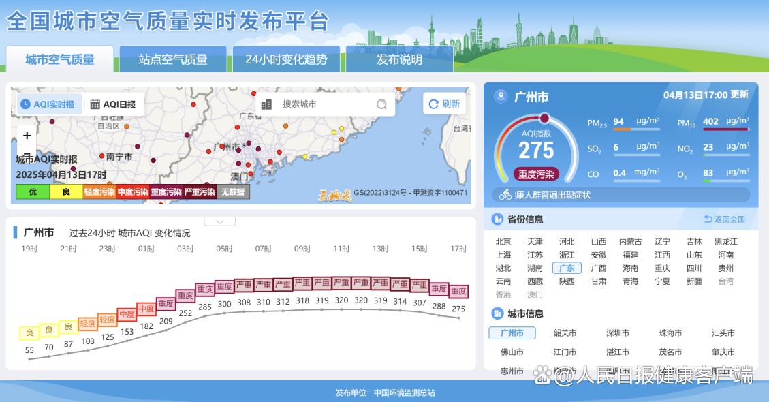Click the refresh icon beside 刷新
The height and width of the screenshot is (402, 769).
click(433, 104)
